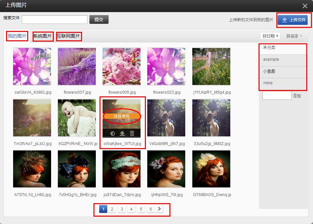Sort images by date (按日期)
The width and height of the screenshot is (313, 224).
[270, 36]
